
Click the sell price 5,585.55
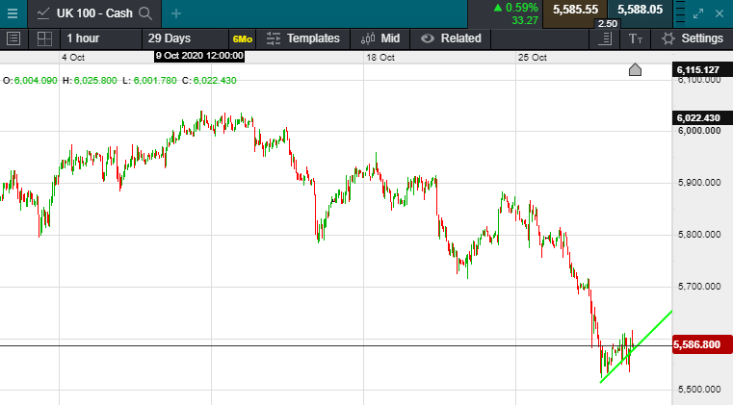pyautogui.click(x=575, y=9)
